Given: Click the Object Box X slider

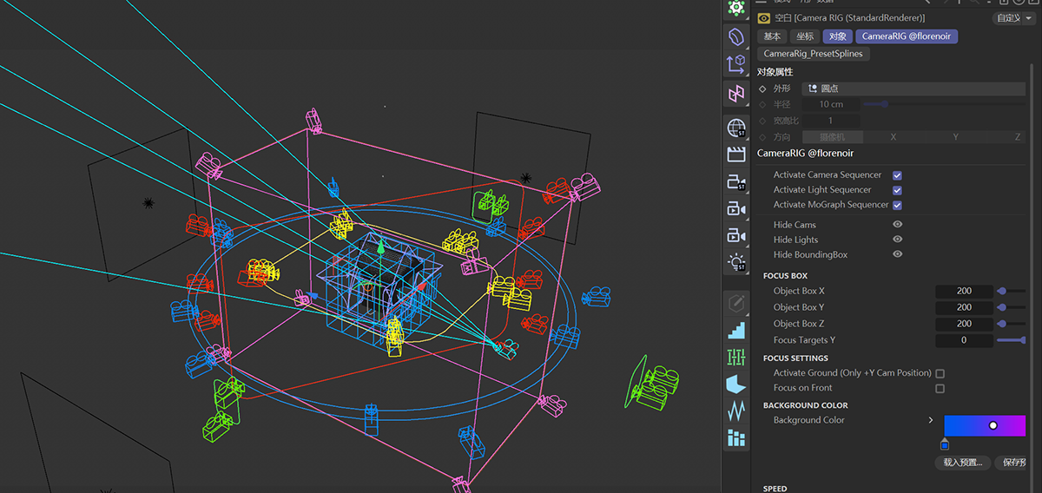Looking at the screenshot, I should tap(1011, 292).
